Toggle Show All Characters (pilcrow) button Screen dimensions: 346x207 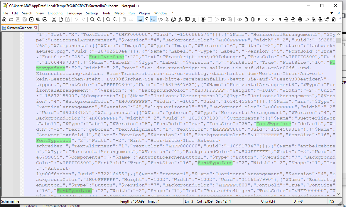(147, 19)
